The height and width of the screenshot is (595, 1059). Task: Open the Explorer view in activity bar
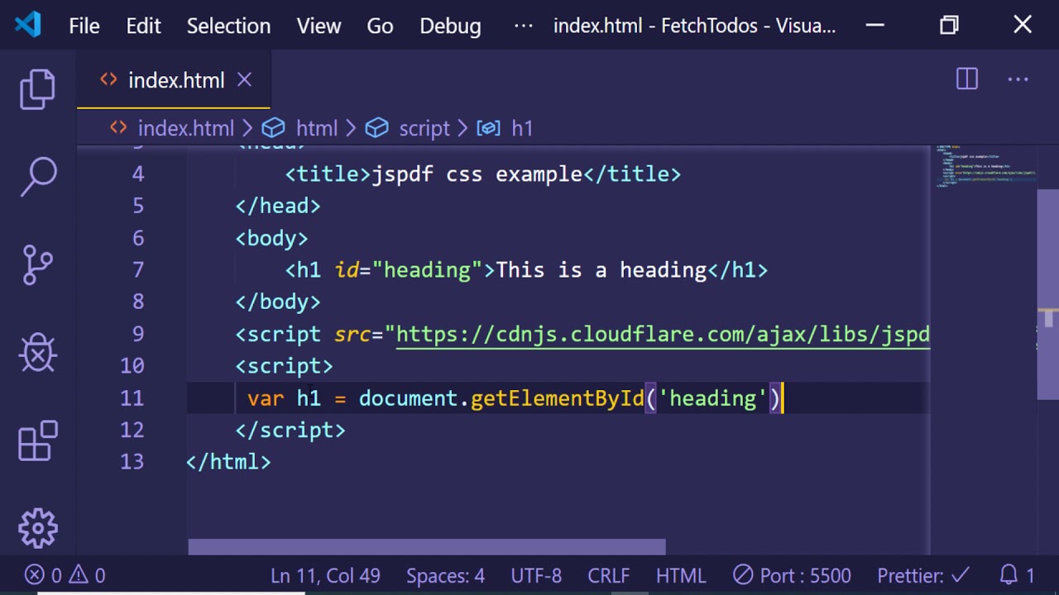[x=37, y=88]
